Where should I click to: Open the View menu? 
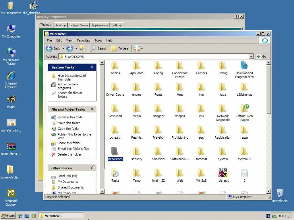click(69, 40)
